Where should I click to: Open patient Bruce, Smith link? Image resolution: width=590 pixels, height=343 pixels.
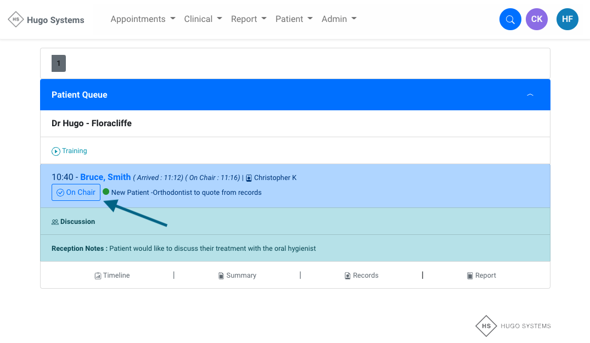pos(105,177)
